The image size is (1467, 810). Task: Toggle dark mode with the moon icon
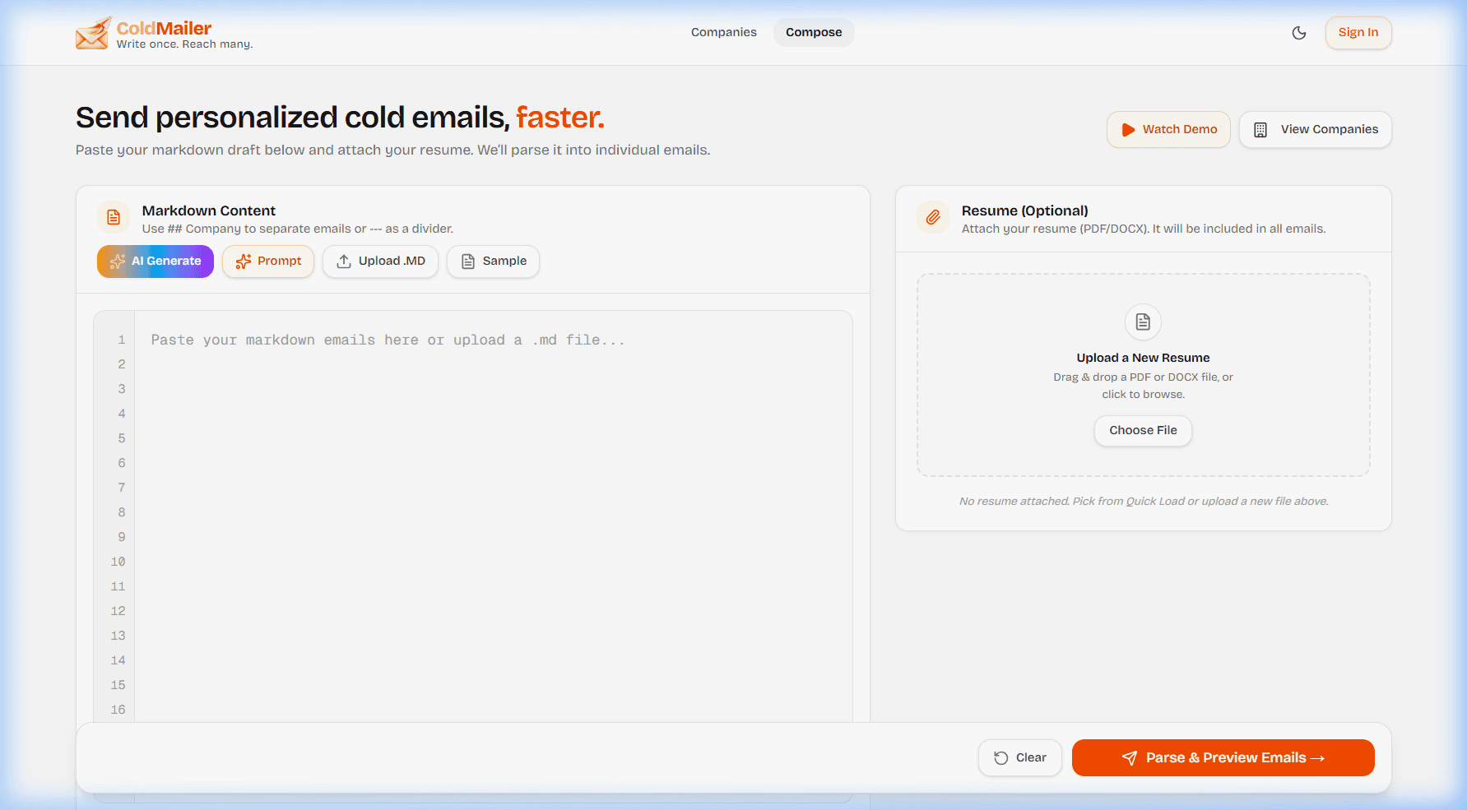[1299, 33]
